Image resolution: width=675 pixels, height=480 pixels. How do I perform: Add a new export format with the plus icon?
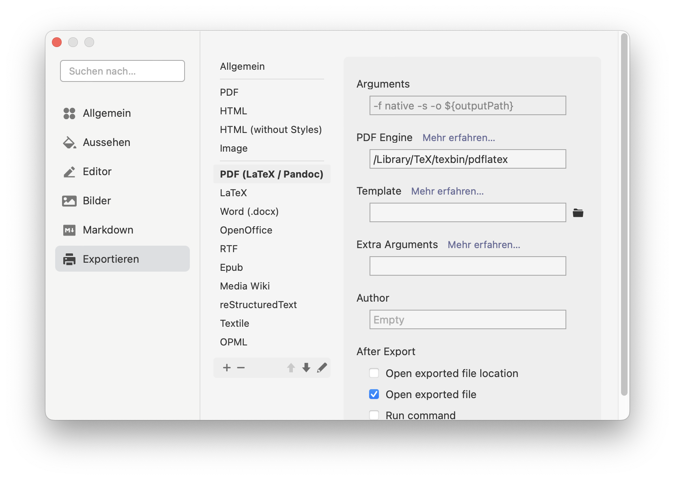point(227,368)
